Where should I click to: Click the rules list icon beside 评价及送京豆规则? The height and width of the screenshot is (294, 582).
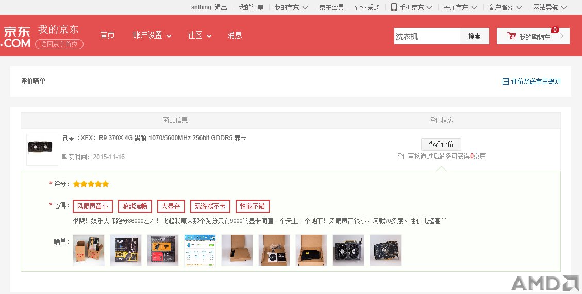[x=506, y=81]
